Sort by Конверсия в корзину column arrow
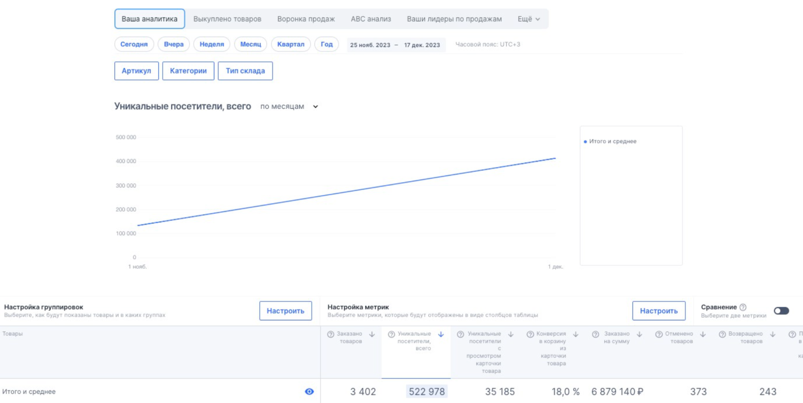Viewport: 803px width, 403px height. coord(576,334)
